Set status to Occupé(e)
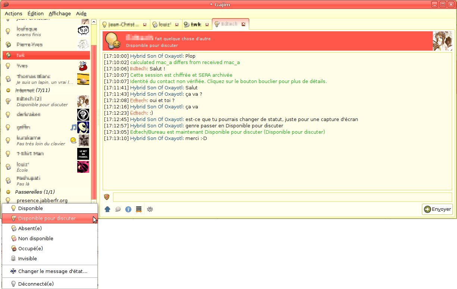The width and height of the screenshot is (457, 289). 50,248
